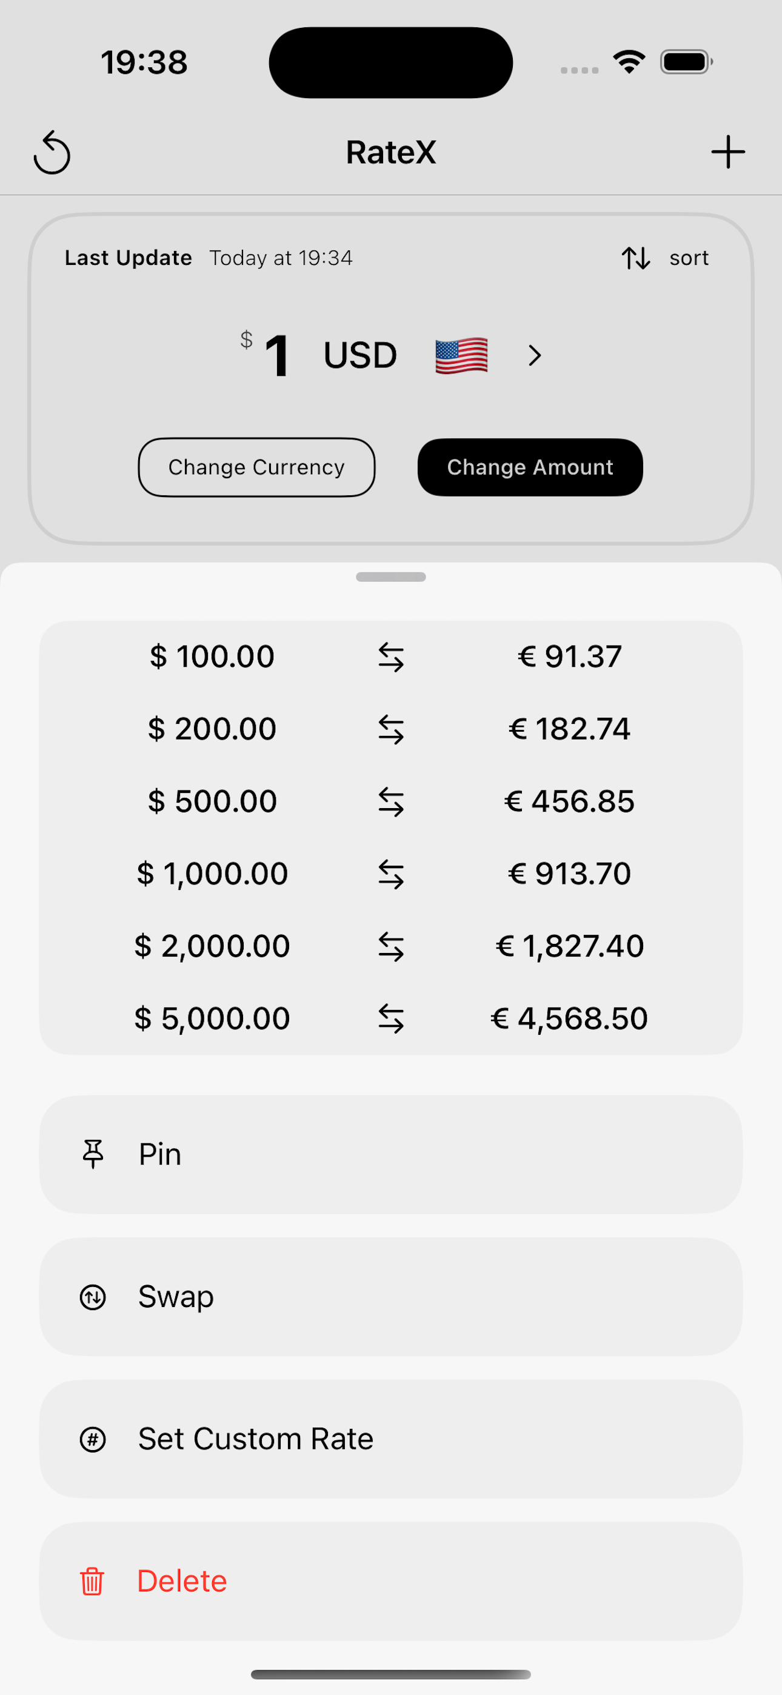Screen dimensions: 782x1695
Task: Select the Pin menu option
Action: (x=391, y=1155)
